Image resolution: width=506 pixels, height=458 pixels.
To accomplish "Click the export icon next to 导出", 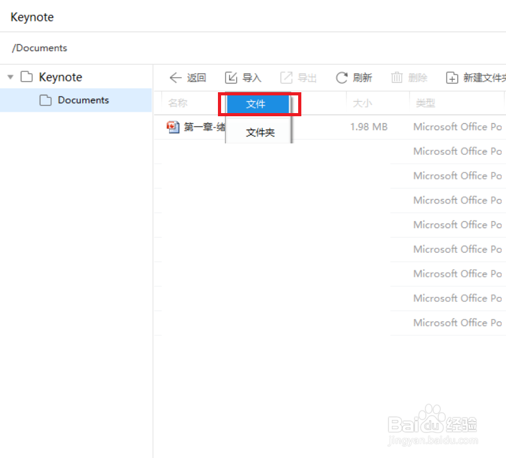I will click(286, 78).
